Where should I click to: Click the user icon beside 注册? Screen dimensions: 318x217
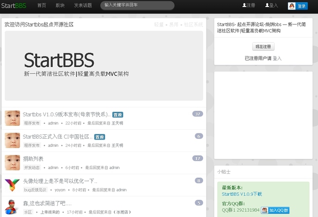coord(244,5)
